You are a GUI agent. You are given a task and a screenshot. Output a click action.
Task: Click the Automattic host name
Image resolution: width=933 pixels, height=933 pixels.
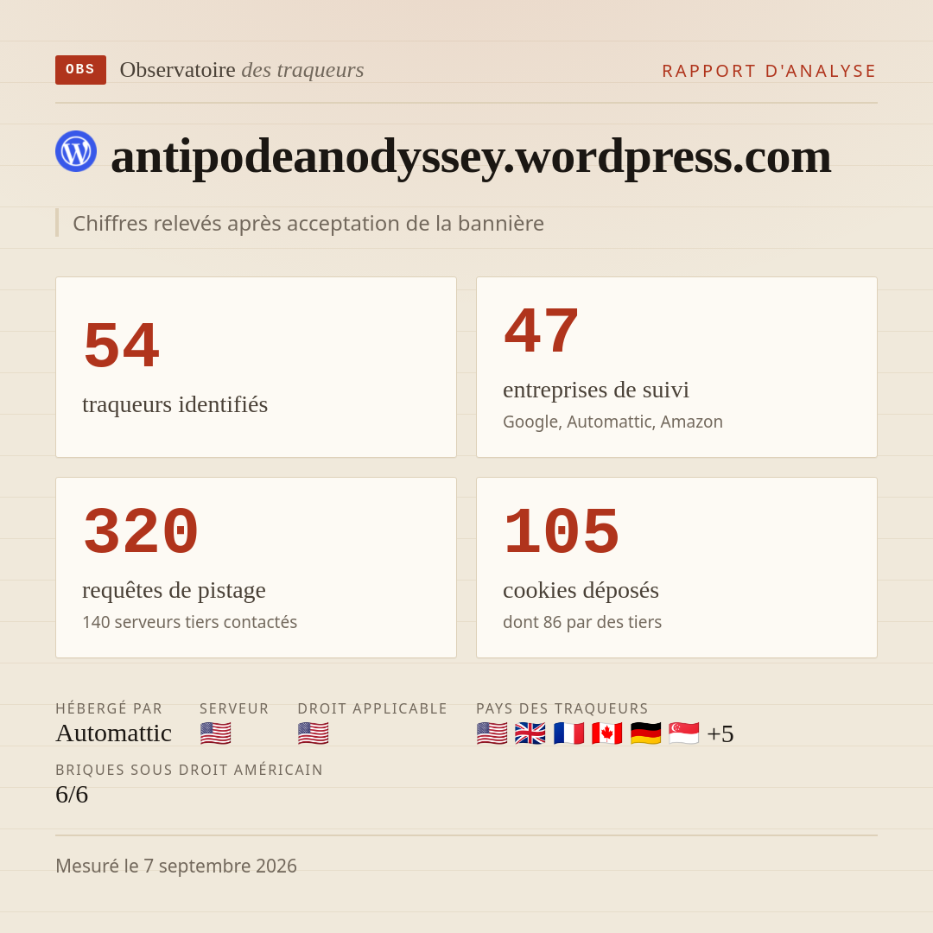click(x=114, y=733)
